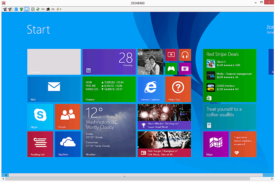The width and height of the screenshot is (275, 182).
Task: Send the Windows key using flag icon
Action: click(48, 9)
